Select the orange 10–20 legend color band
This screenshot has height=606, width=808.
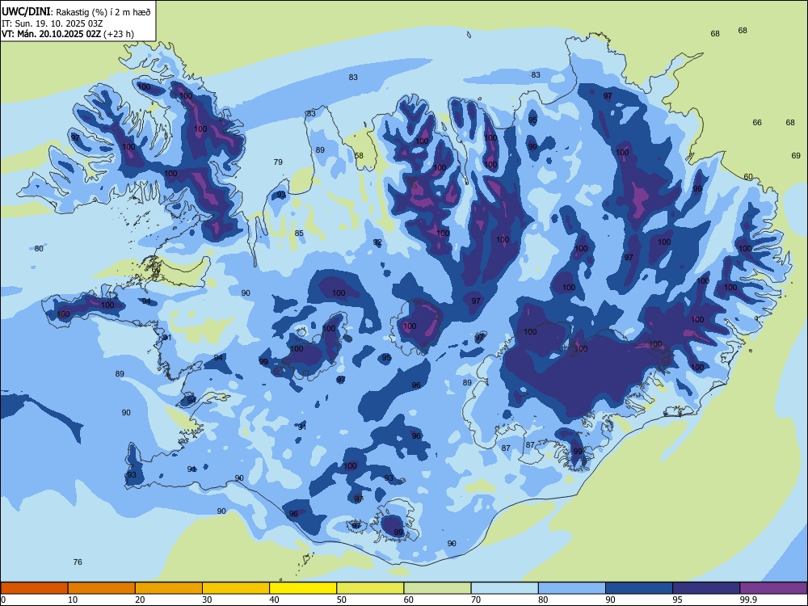click(x=102, y=588)
